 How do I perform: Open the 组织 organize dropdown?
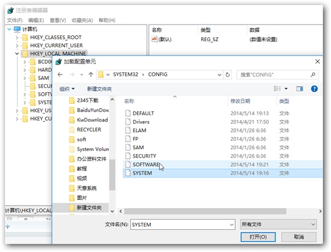(x=67, y=89)
